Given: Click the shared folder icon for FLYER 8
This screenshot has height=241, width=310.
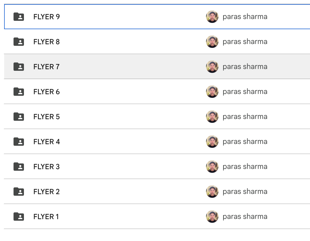Looking at the screenshot, I should [x=19, y=42].
